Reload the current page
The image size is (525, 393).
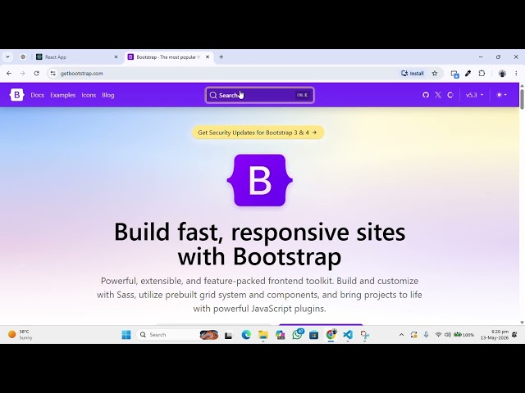(x=36, y=73)
